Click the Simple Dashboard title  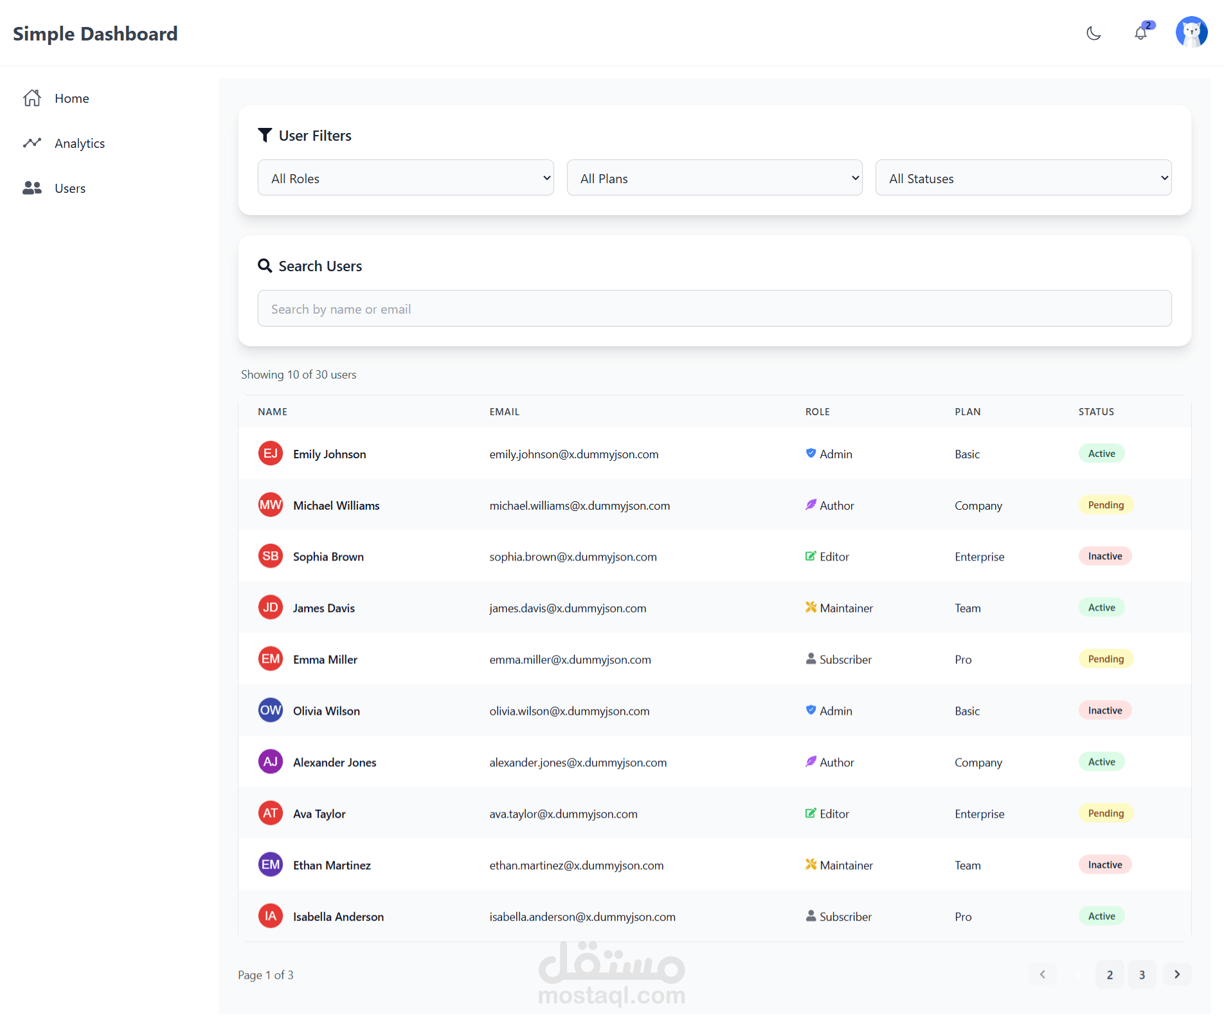pos(95,33)
